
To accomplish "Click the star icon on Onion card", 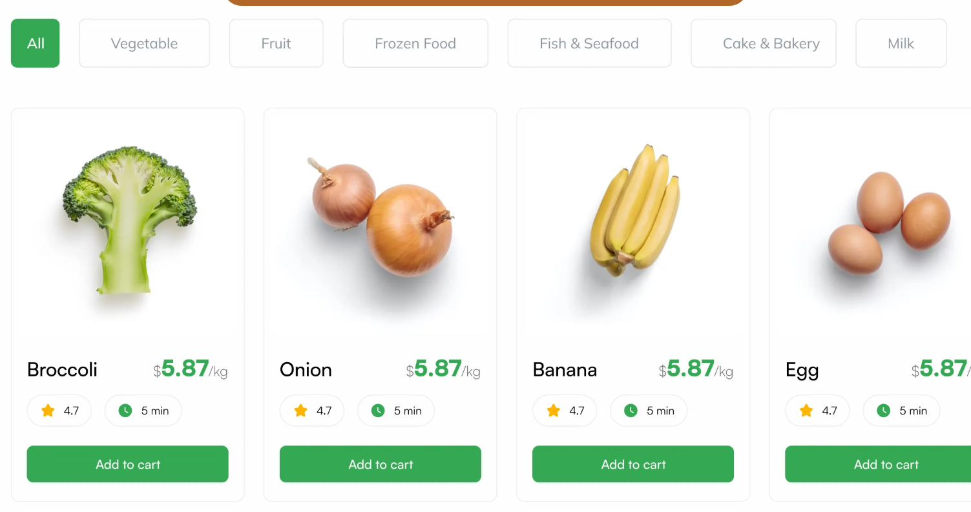I will tap(300, 411).
